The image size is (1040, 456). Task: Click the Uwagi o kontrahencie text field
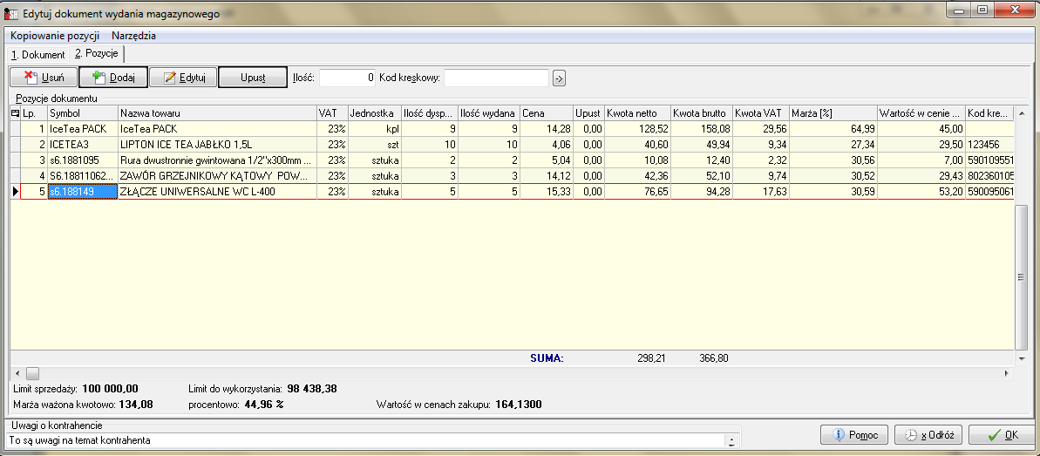[364, 440]
